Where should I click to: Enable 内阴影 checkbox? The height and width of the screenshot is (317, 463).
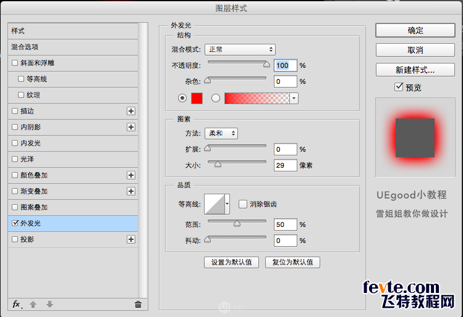[x=15, y=127]
